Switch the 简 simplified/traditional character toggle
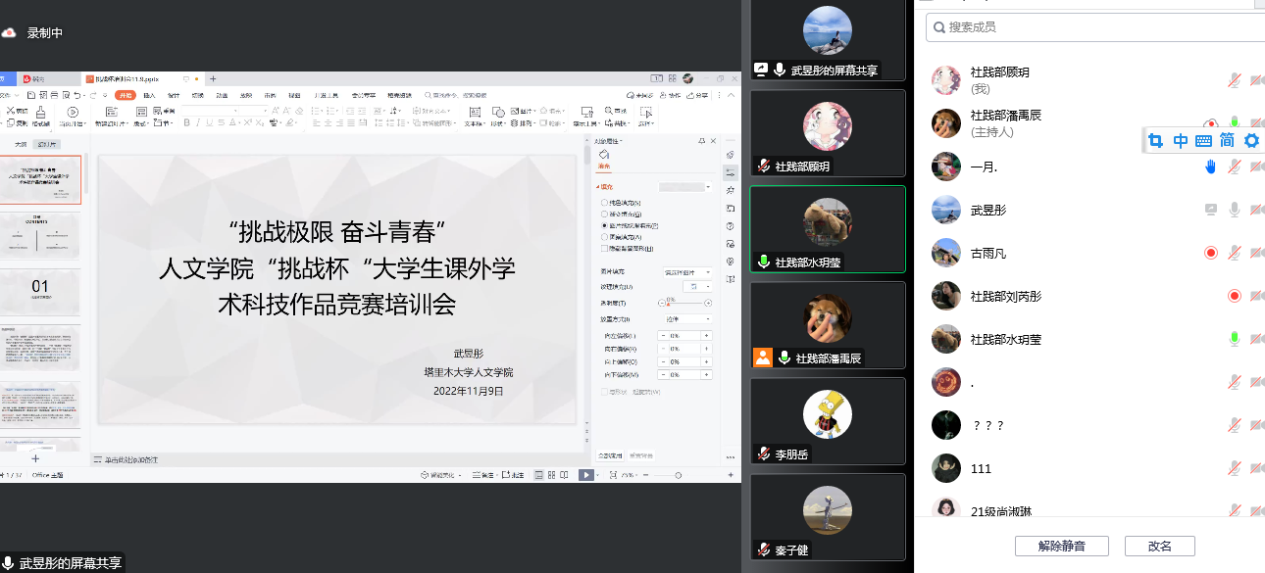The height and width of the screenshot is (573, 1265). tap(1227, 140)
